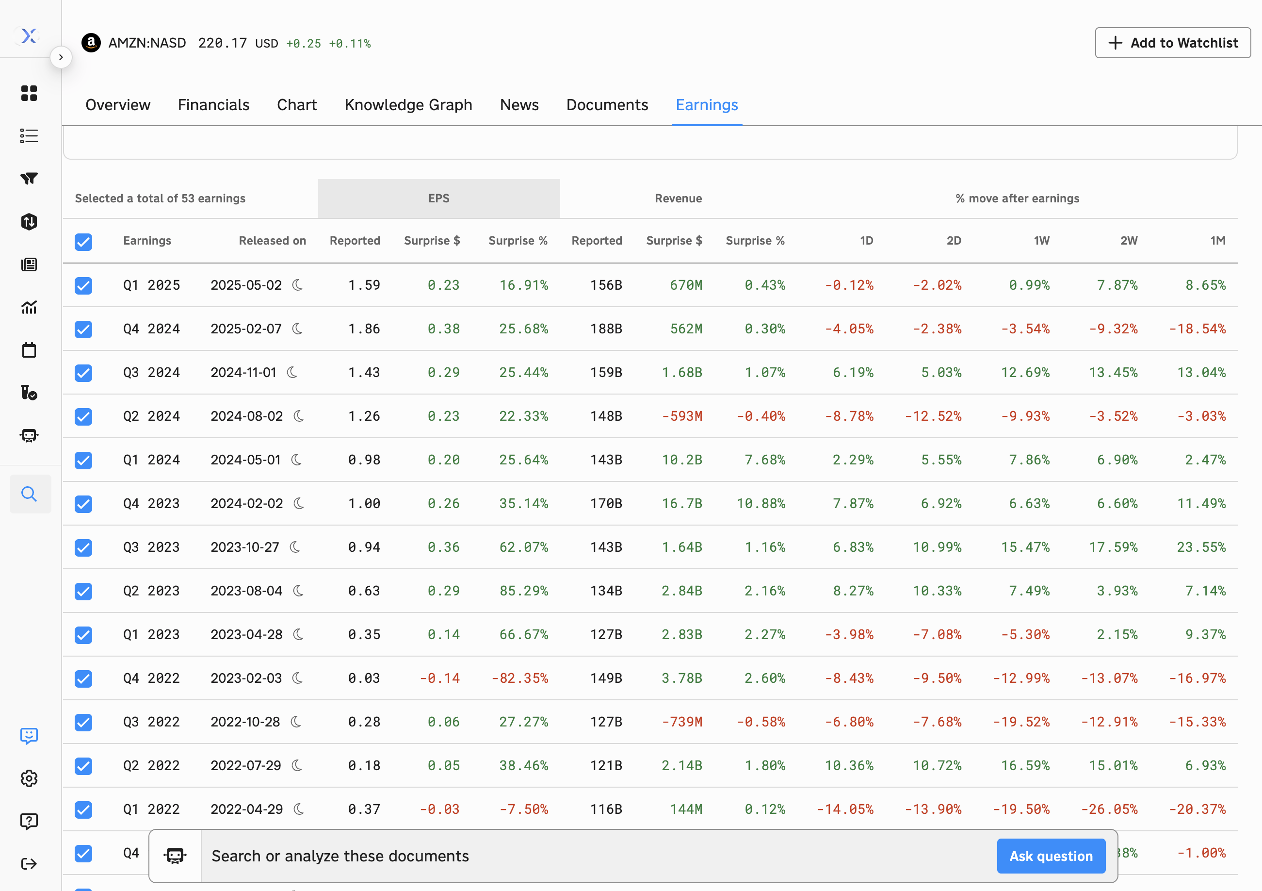Click the Add to Watchlist button
This screenshot has width=1262, height=891.
click(x=1172, y=43)
